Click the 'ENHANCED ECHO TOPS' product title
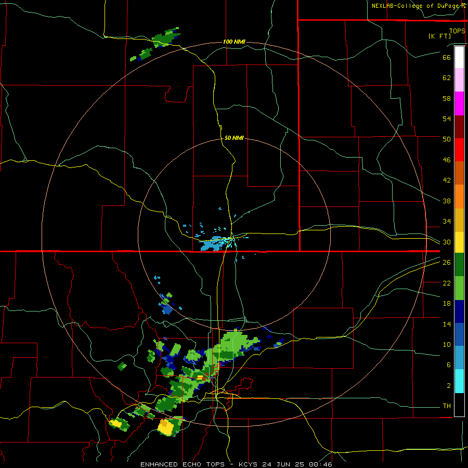The image size is (468, 468). 183,464
